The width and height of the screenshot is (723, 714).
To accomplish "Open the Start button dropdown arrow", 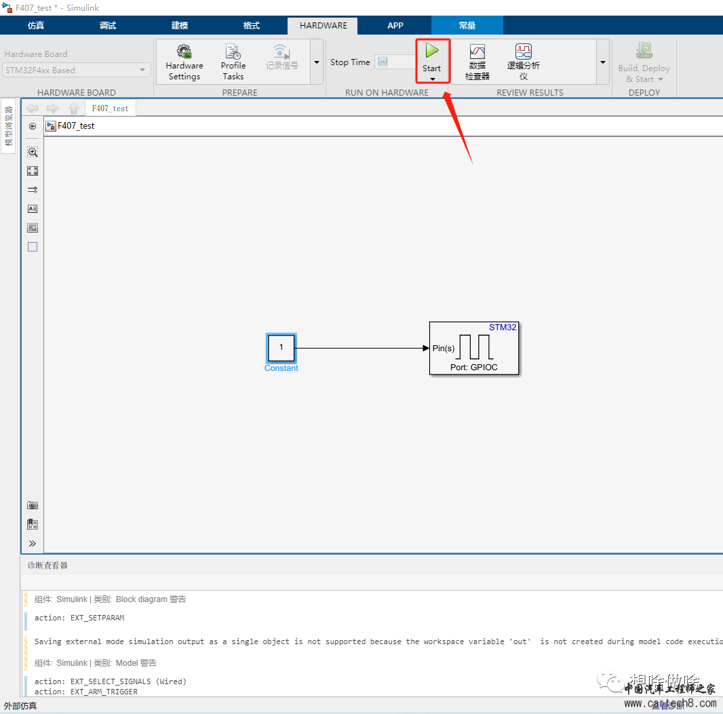I will tap(433, 79).
